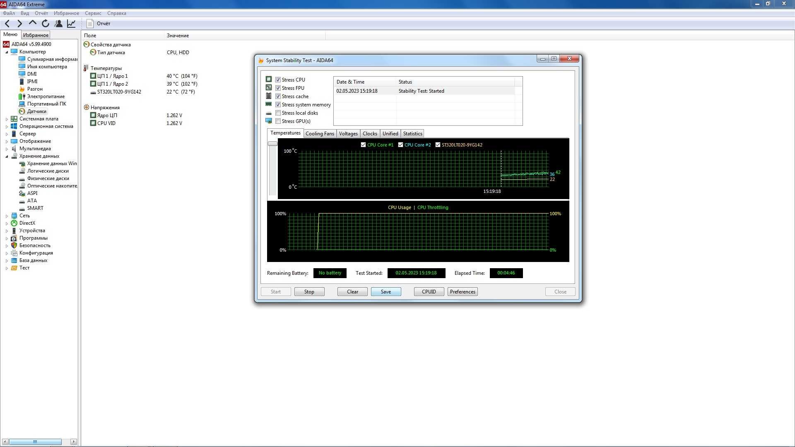
Task: Toggle CPU Core #2 graph checkbox
Action: [x=400, y=145]
